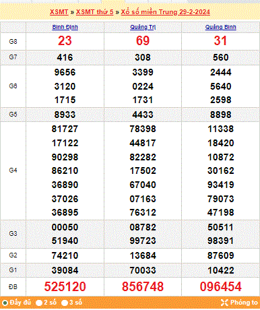Click the G8 result 23
260x310 pixels.
[65, 41]
